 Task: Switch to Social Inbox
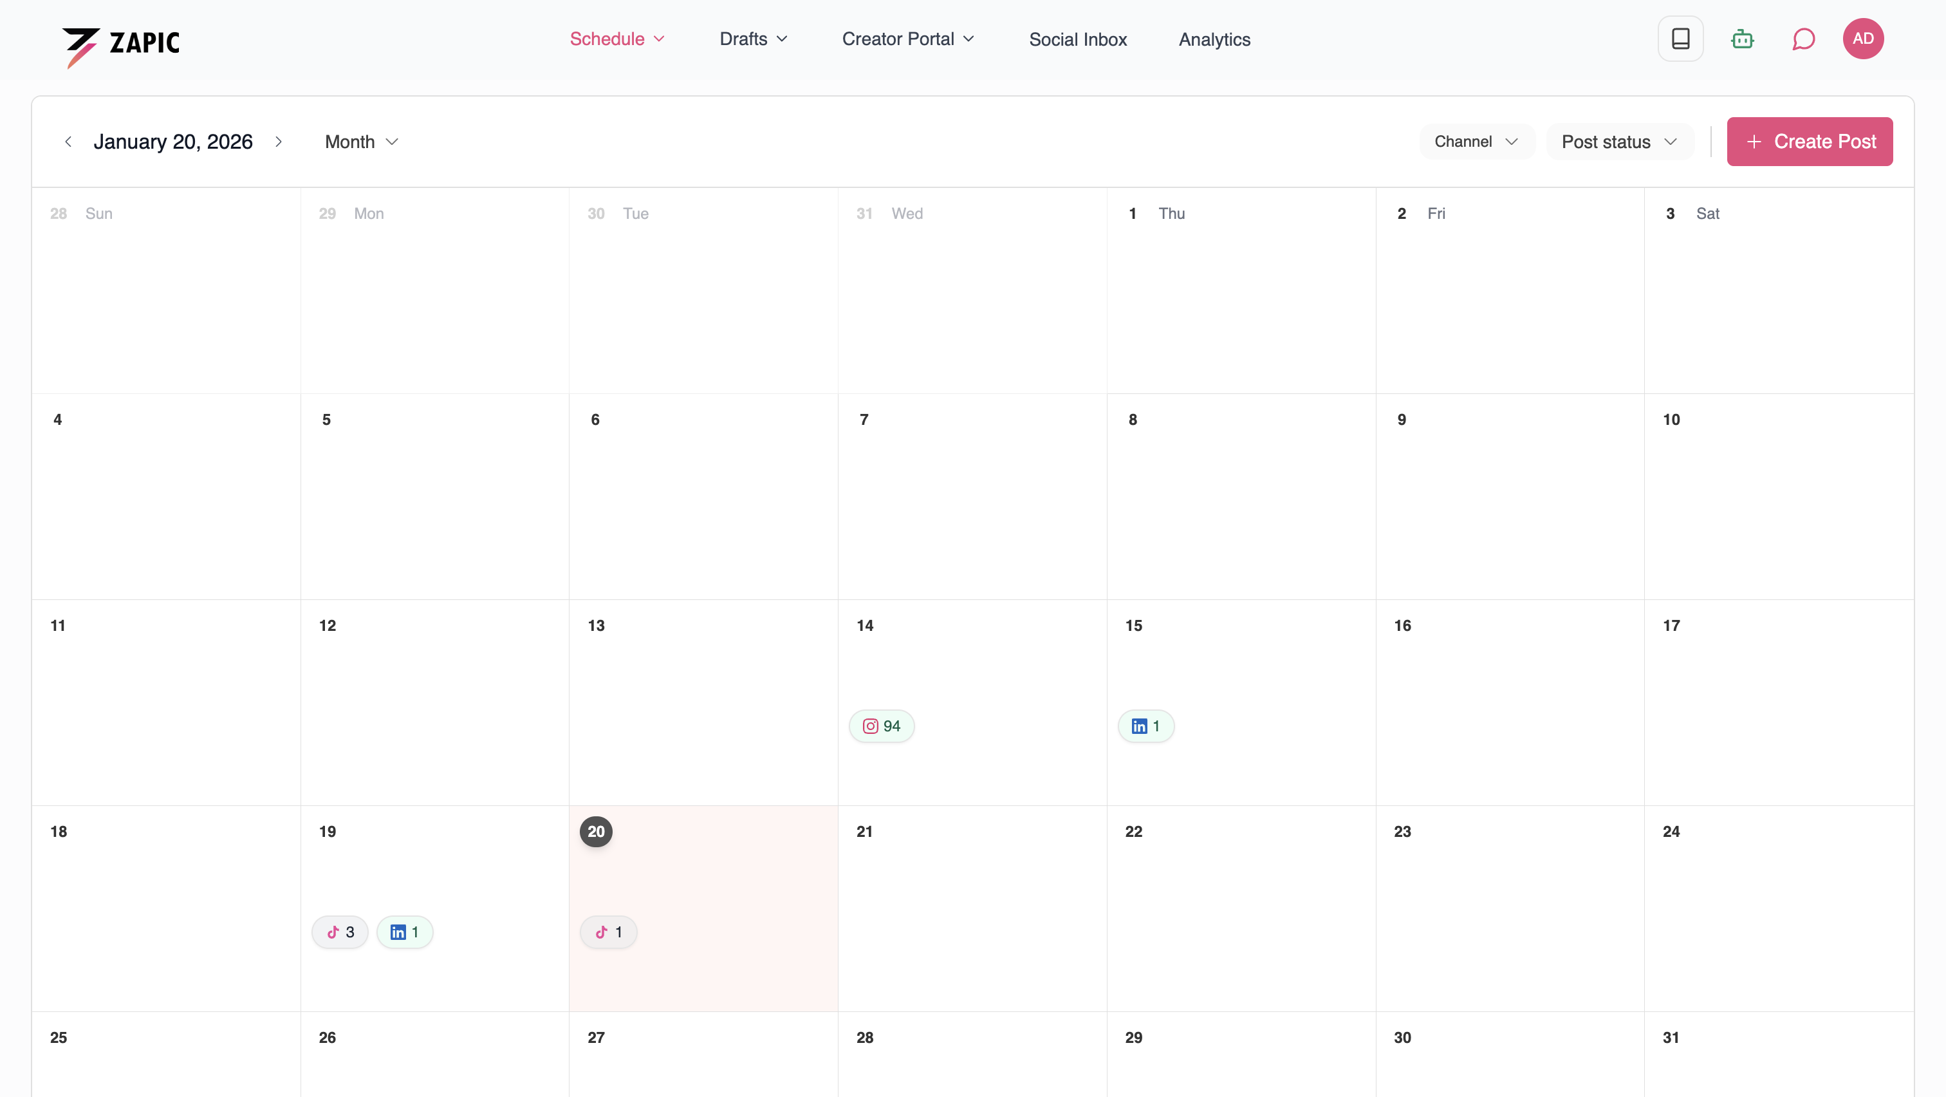pyautogui.click(x=1078, y=39)
